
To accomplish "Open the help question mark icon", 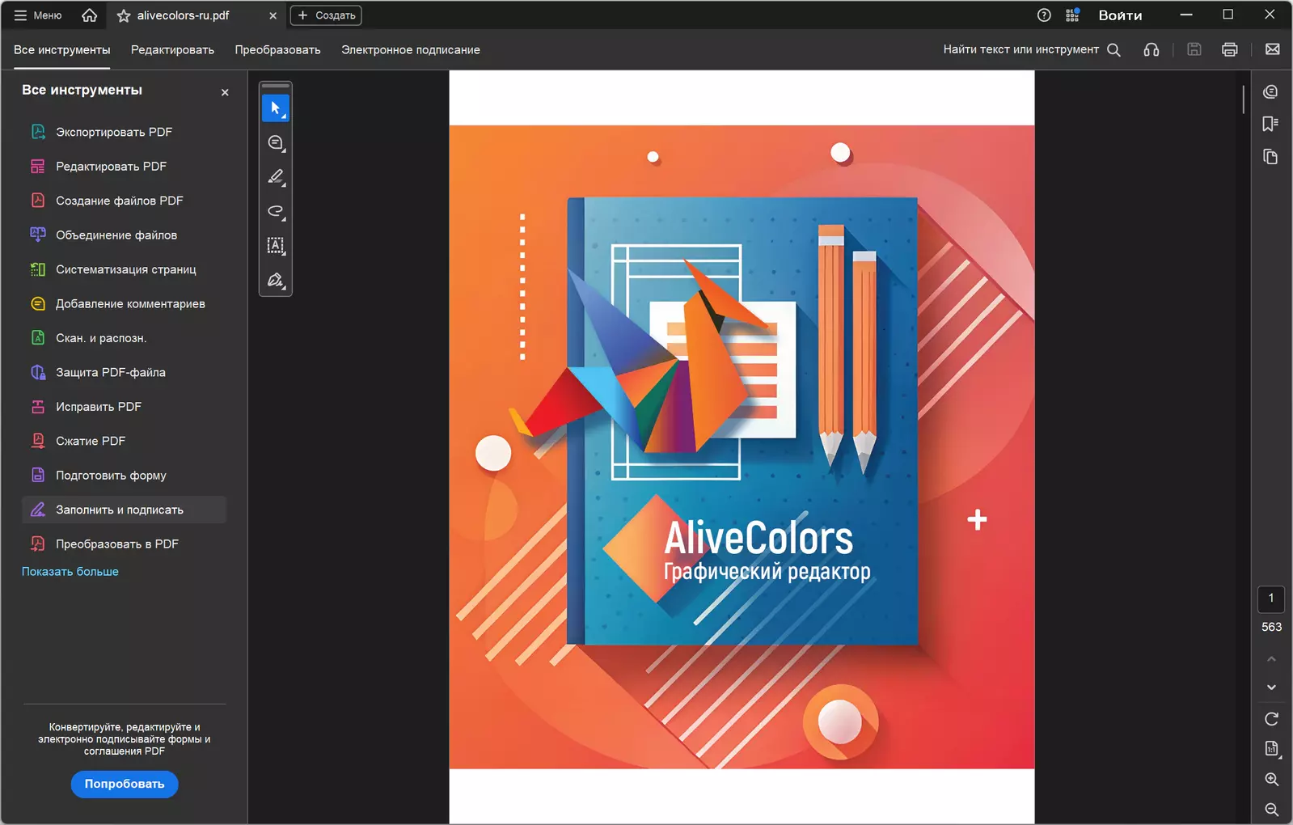I will coord(1044,15).
